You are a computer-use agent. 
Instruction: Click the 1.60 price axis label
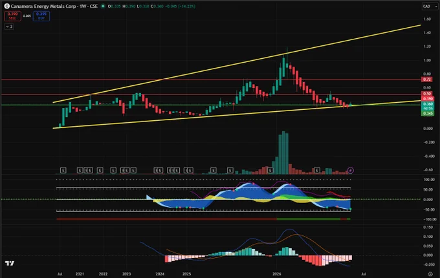coord(427,19)
